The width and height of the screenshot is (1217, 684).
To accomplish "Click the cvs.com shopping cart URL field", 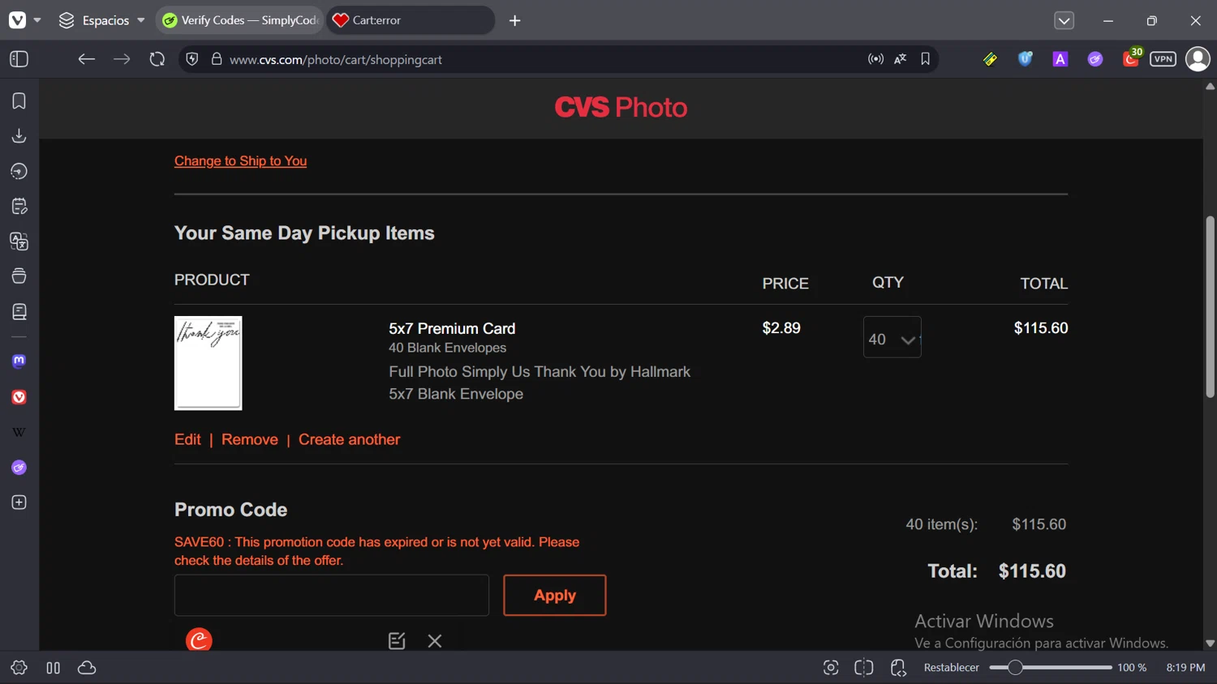I will pos(336,59).
